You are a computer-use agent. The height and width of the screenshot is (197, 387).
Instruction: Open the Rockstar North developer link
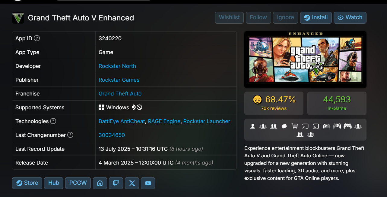click(117, 66)
